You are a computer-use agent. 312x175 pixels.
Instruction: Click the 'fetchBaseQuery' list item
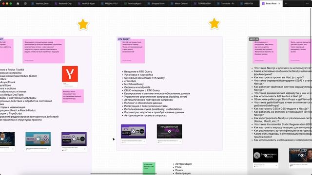134,84
